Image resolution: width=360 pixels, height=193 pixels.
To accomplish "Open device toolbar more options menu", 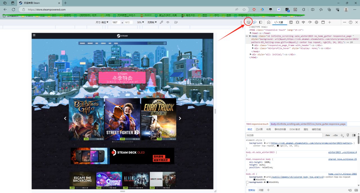I will [x=241, y=22].
